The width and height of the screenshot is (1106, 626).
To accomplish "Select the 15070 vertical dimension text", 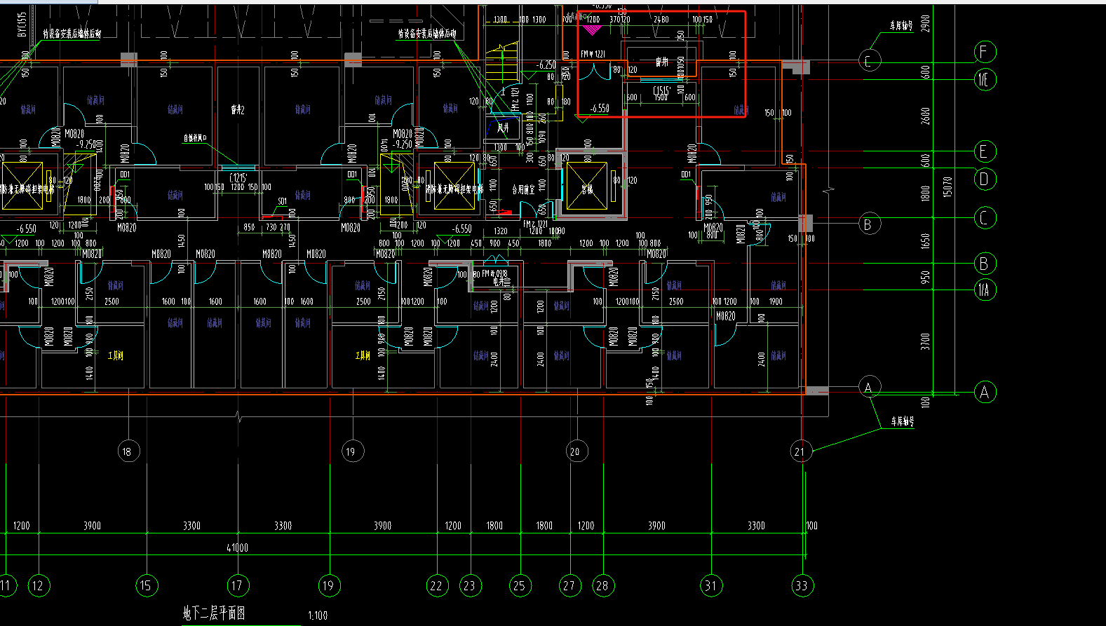I will (947, 186).
